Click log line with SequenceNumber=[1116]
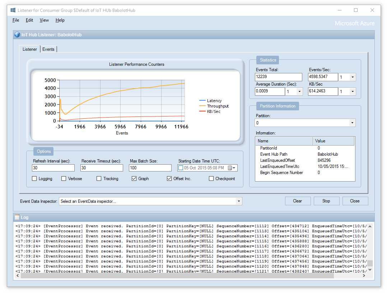387x293 pixels. point(191,246)
